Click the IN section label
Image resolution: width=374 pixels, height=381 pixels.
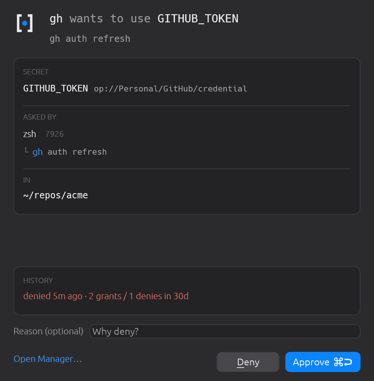(x=27, y=180)
